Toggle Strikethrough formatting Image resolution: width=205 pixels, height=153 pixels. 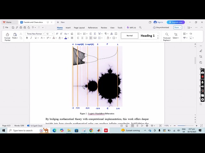[x=42, y=38]
